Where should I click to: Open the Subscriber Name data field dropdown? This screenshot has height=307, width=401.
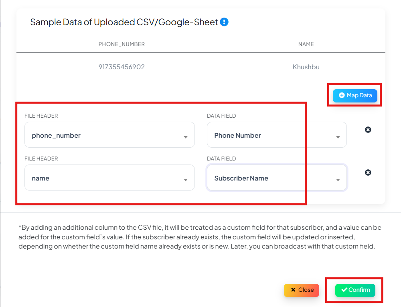pos(277,178)
